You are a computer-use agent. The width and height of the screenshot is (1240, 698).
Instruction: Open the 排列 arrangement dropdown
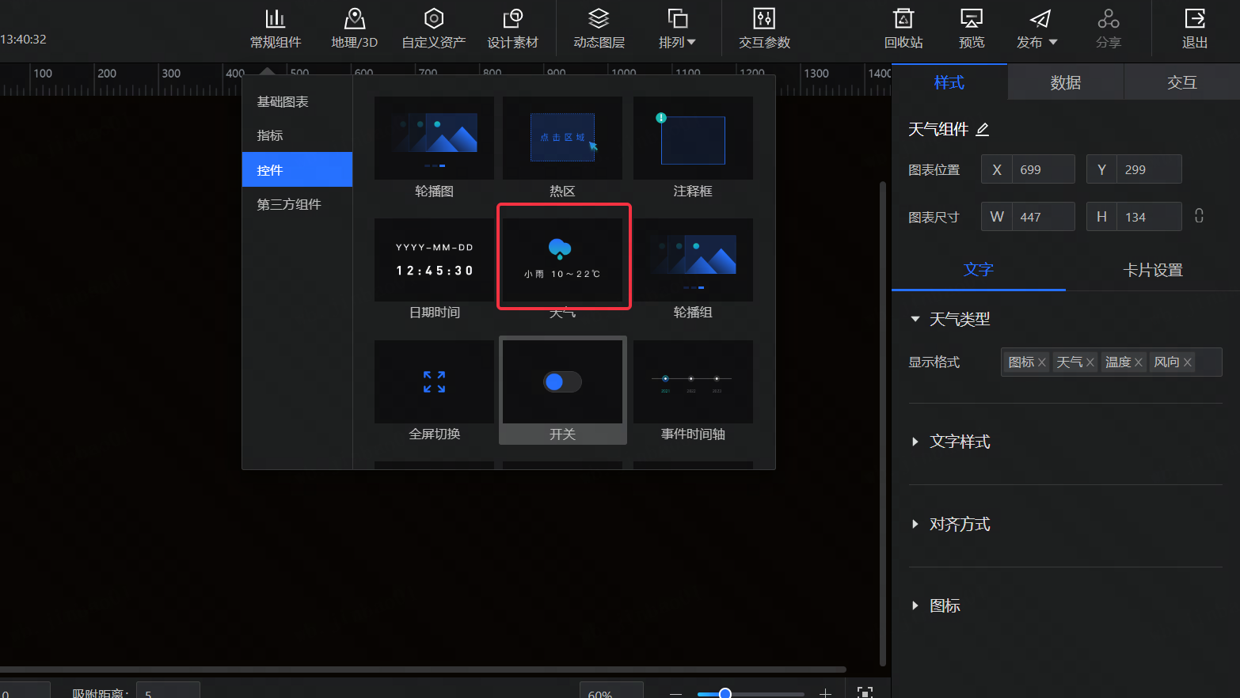pyautogui.click(x=677, y=28)
